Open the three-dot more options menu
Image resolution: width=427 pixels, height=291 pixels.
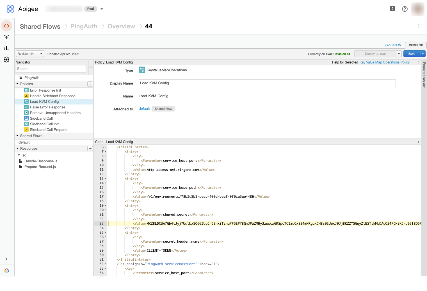(x=419, y=26)
